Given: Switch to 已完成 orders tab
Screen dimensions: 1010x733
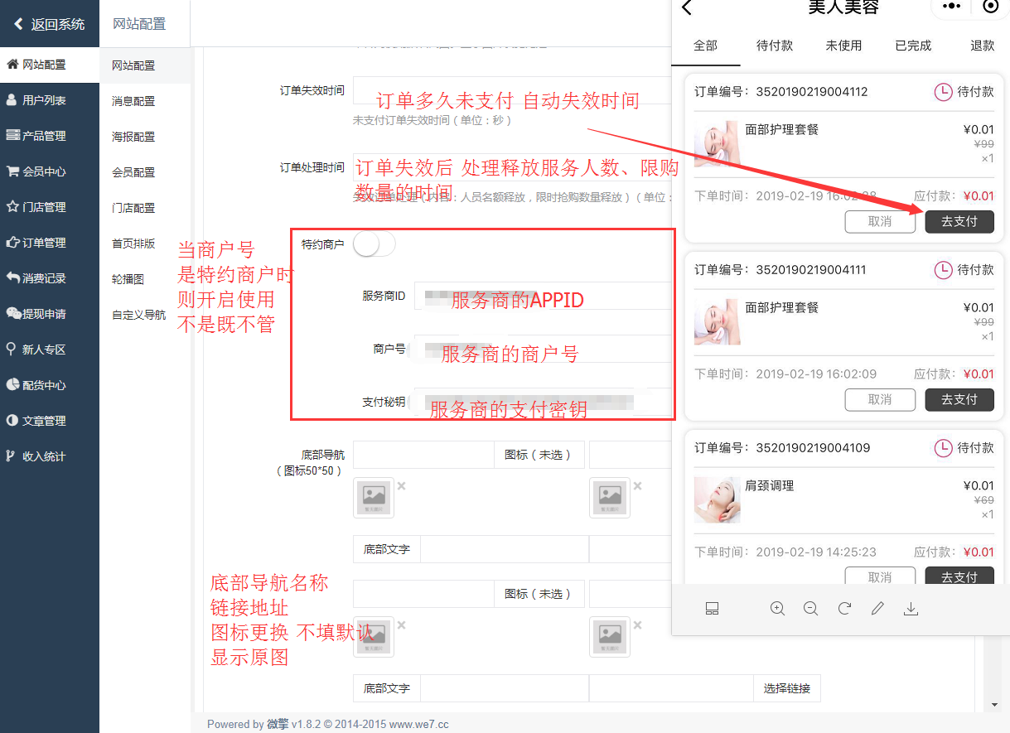Looking at the screenshot, I should (x=913, y=46).
